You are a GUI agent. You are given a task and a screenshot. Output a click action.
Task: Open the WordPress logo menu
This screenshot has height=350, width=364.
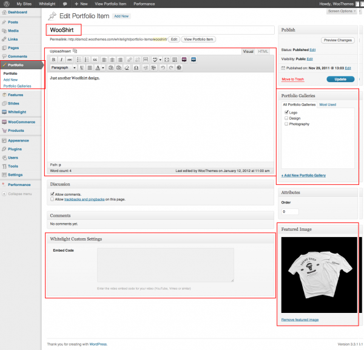coord(7,4)
